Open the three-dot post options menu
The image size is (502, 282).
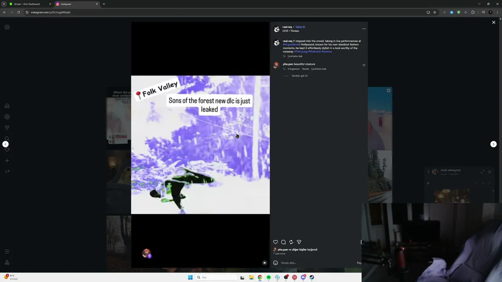point(364,29)
